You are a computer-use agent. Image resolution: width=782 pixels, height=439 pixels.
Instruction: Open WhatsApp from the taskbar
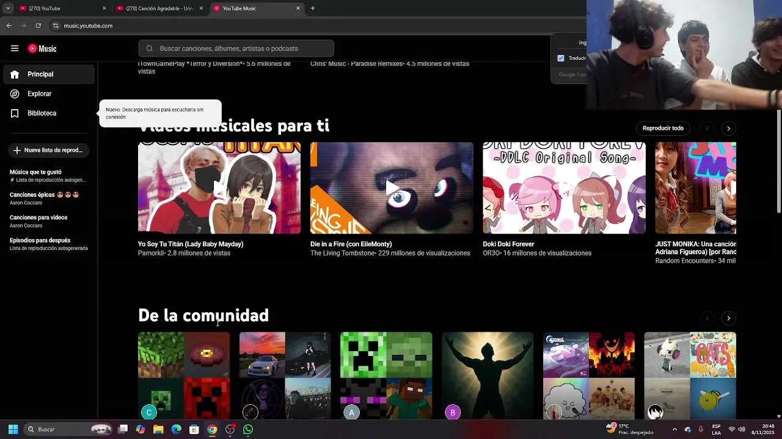click(x=248, y=429)
